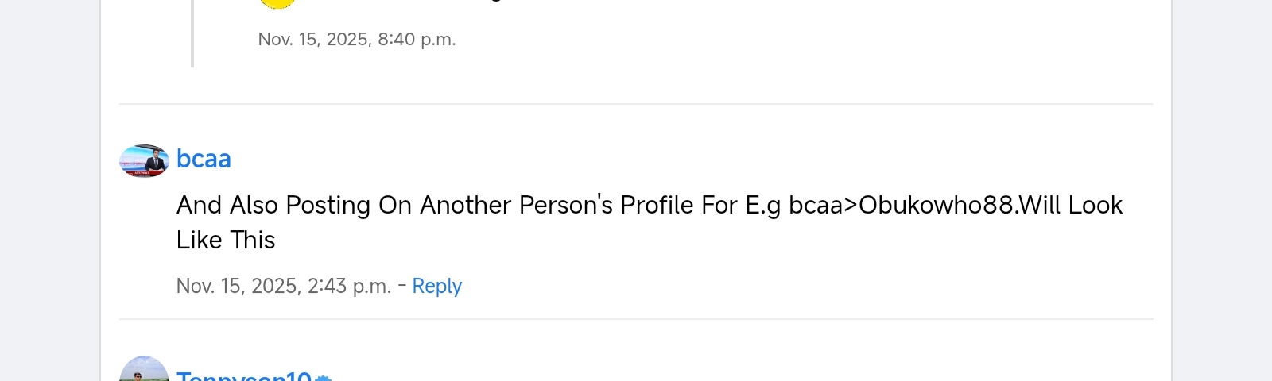
Task: Click the Nov. 15, 2:43 p.m. timestamp
Action: pos(284,286)
